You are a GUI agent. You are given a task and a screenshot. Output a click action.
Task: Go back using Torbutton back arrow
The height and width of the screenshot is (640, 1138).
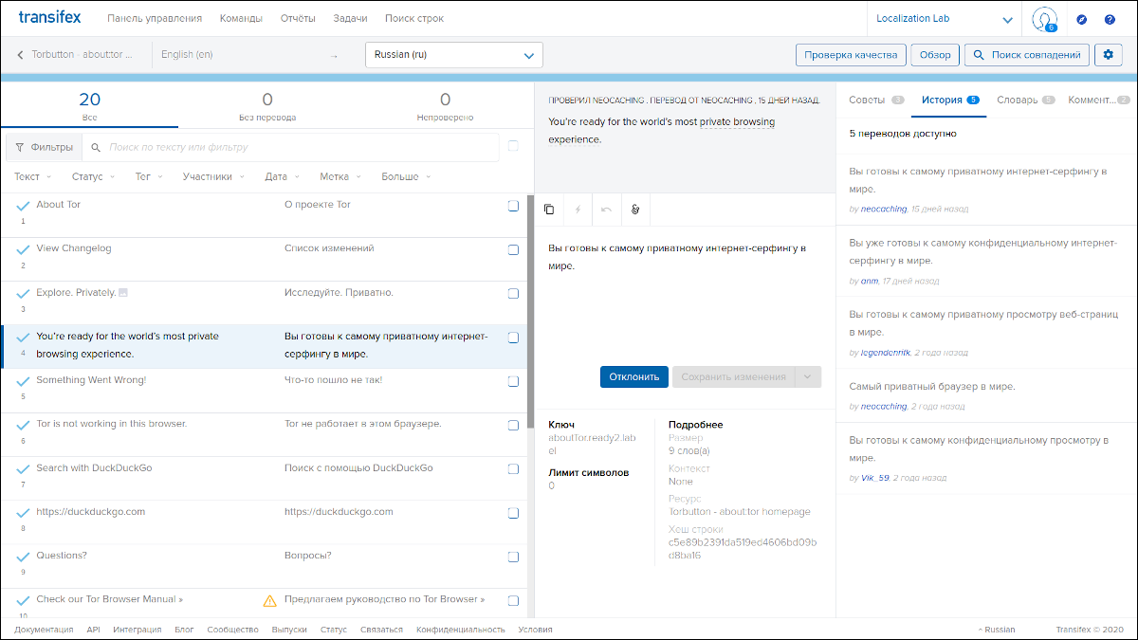point(20,55)
